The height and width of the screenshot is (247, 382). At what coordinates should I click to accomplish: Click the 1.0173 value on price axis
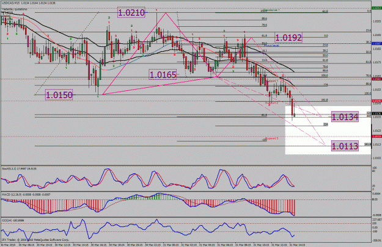point(376,63)
